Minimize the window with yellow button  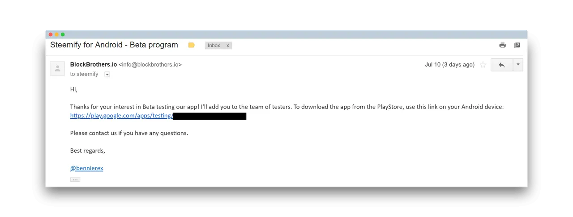56,34
